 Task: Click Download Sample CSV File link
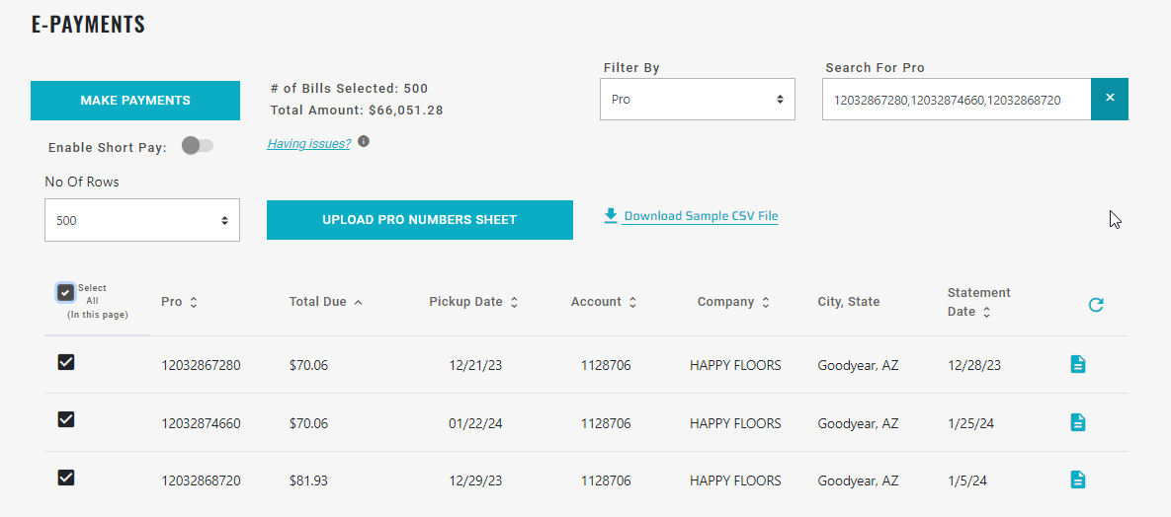pos(700,216)
